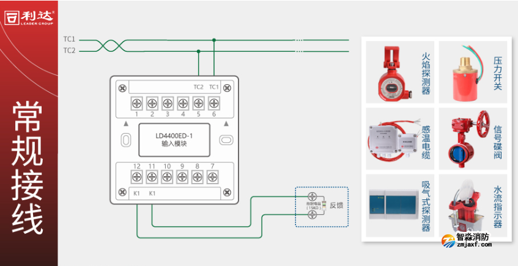This screenshot has height=266, width=518.
Task: Select terminal screw 6 under TC1
Action: 213,102
